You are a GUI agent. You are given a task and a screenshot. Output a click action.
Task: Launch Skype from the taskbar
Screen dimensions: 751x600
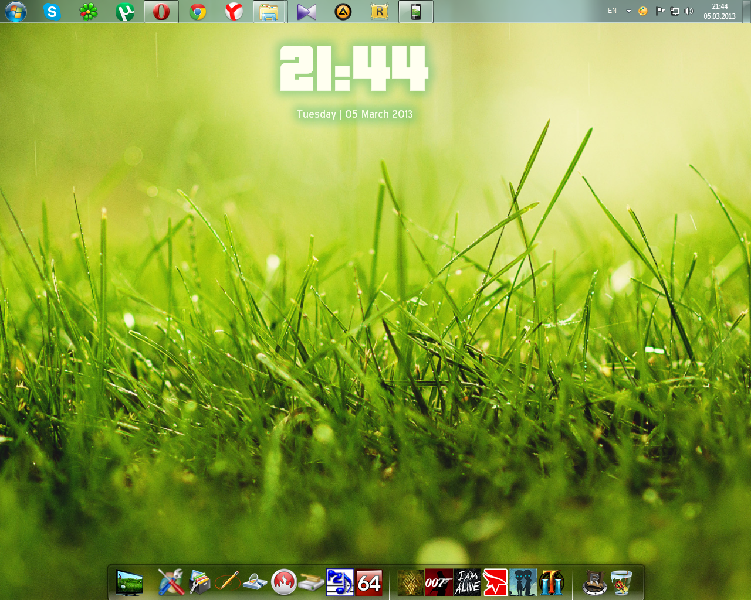tap(52, 12)
